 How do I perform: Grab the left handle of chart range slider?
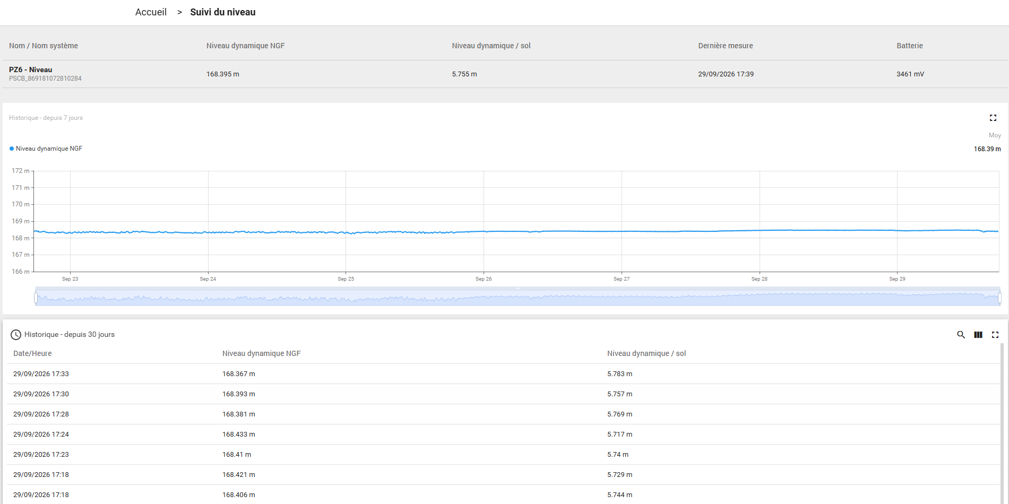[36, 298]
